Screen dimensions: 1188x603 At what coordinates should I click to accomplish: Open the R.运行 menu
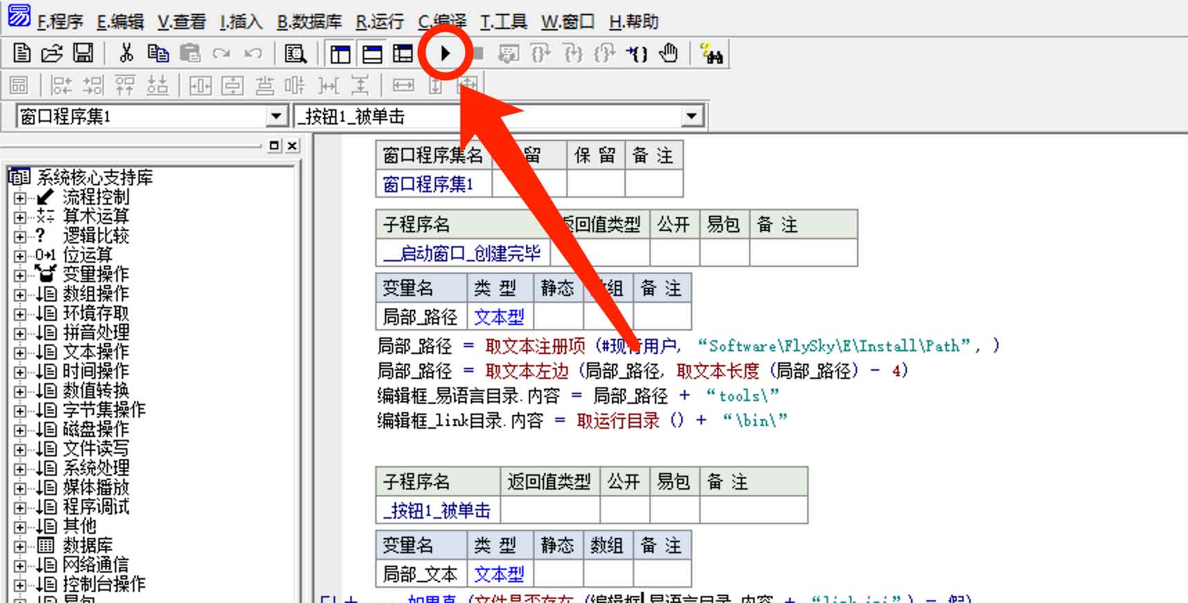point(380,22)
